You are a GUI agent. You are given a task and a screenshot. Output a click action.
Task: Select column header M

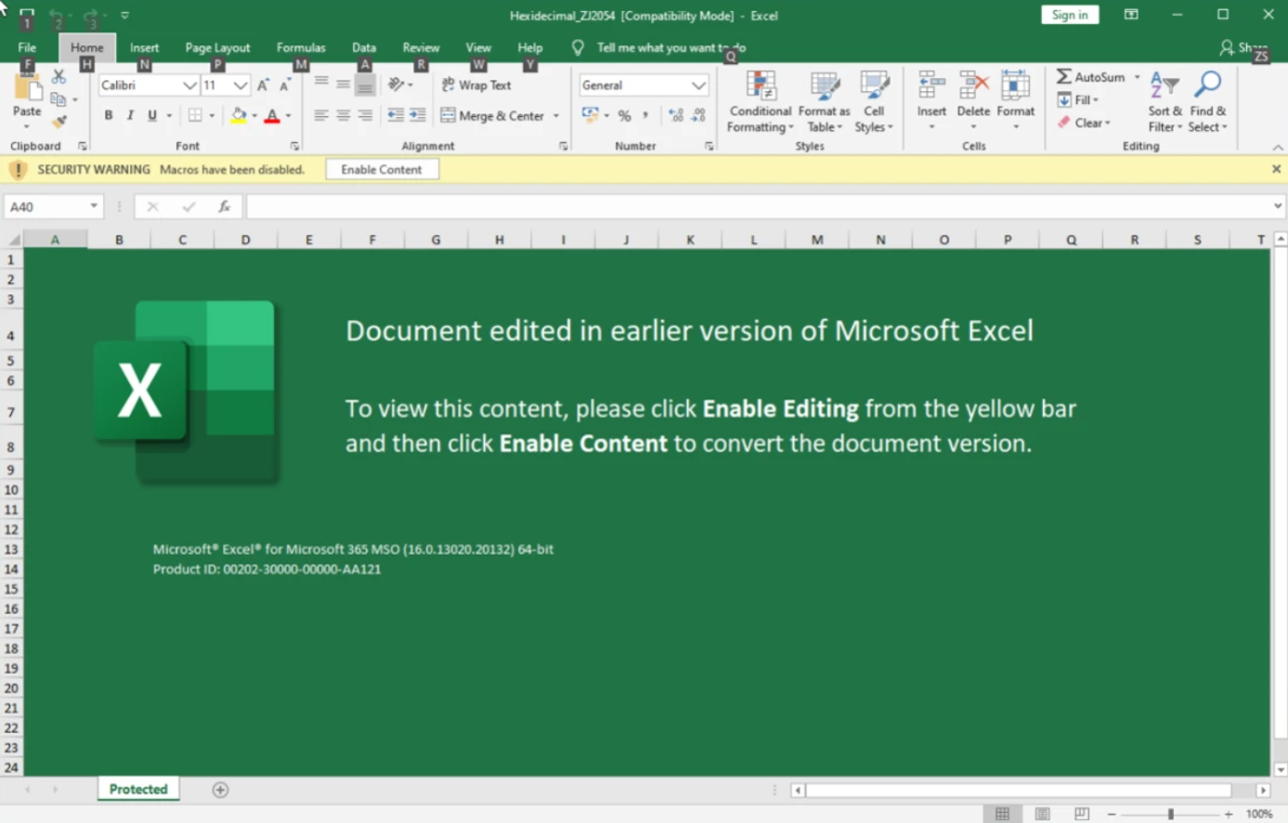click(817, 239)
